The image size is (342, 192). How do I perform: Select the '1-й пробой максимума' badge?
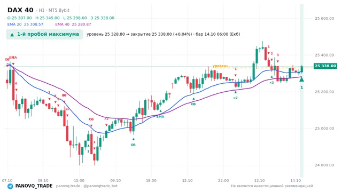45,34
